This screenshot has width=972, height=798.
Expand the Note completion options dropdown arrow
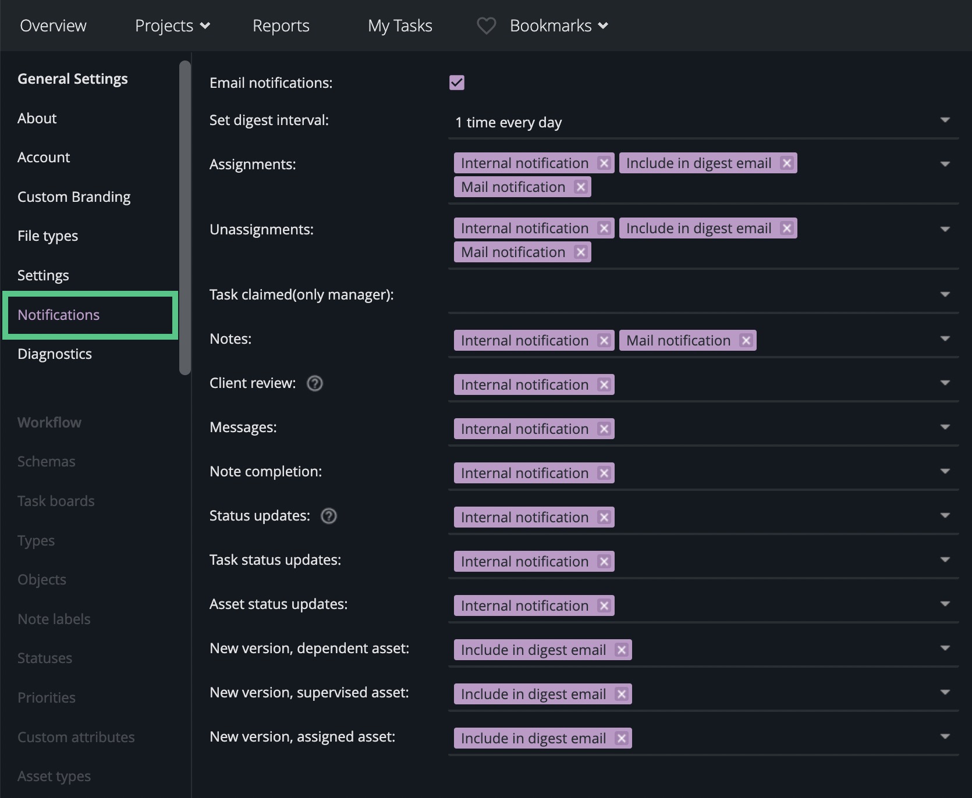[x=944, y=472]
